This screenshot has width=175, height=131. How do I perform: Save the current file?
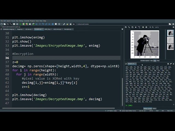tap(8, 24)
